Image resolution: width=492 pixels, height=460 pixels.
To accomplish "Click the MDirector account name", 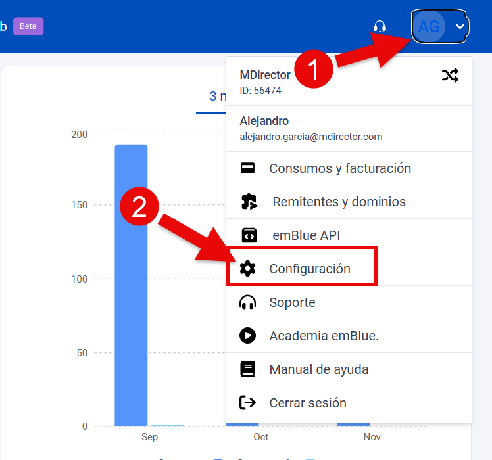I will tap(265, 75).
